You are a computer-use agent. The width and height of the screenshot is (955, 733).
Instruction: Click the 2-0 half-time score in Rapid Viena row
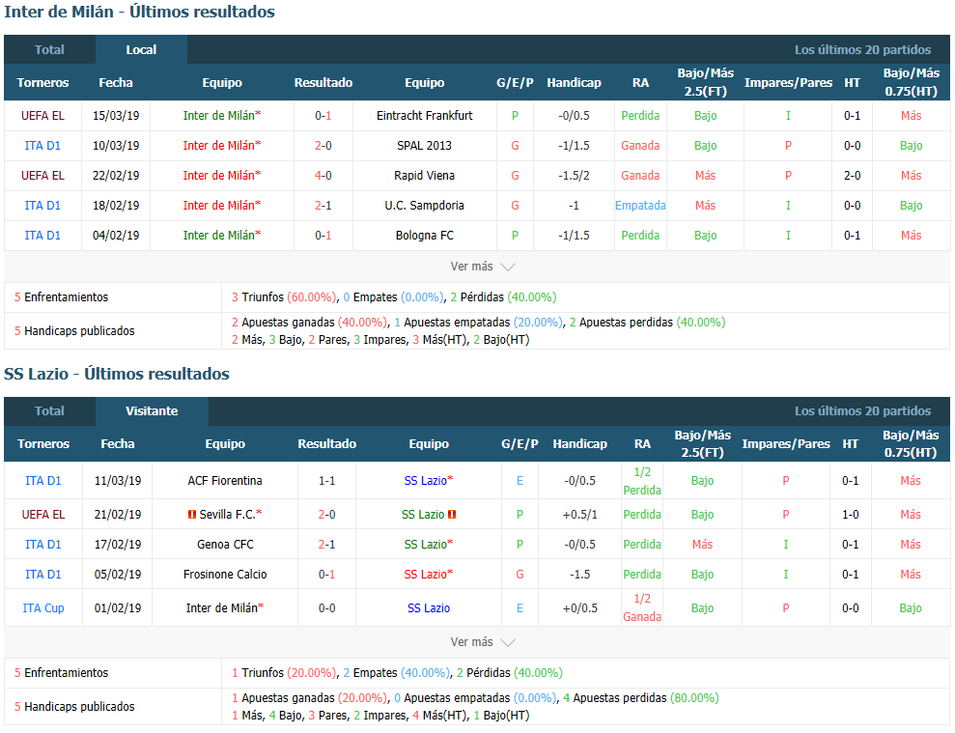(x=852, y=176)
